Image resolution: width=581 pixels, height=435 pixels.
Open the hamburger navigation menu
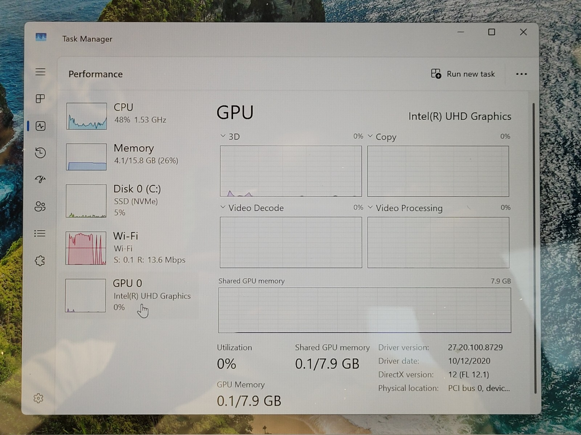pyautogui.click(x=40, y=72)
